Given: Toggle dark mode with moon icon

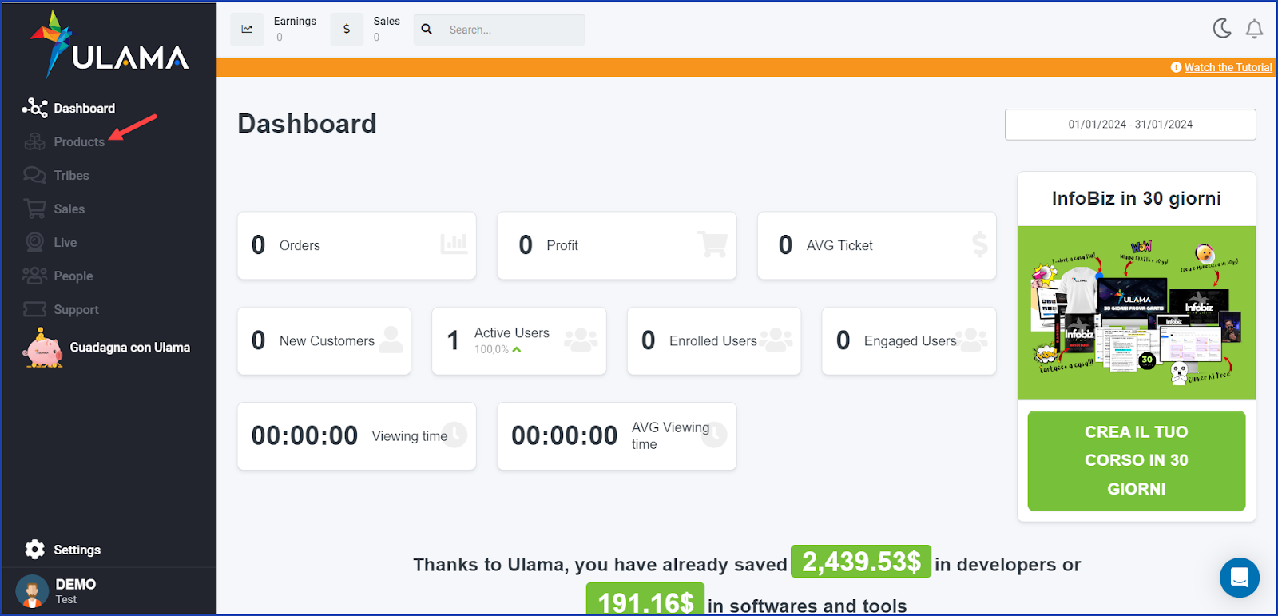Looking at the screenshot, I should (x=1222, y=29).
